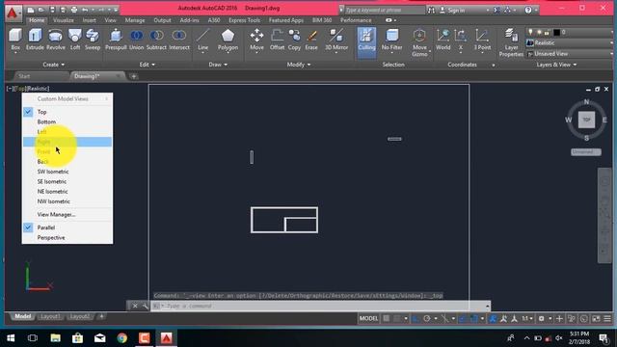Screen dimensions: 617x347
Task: Toggle the Culling selection option
Action: [366, 42]
